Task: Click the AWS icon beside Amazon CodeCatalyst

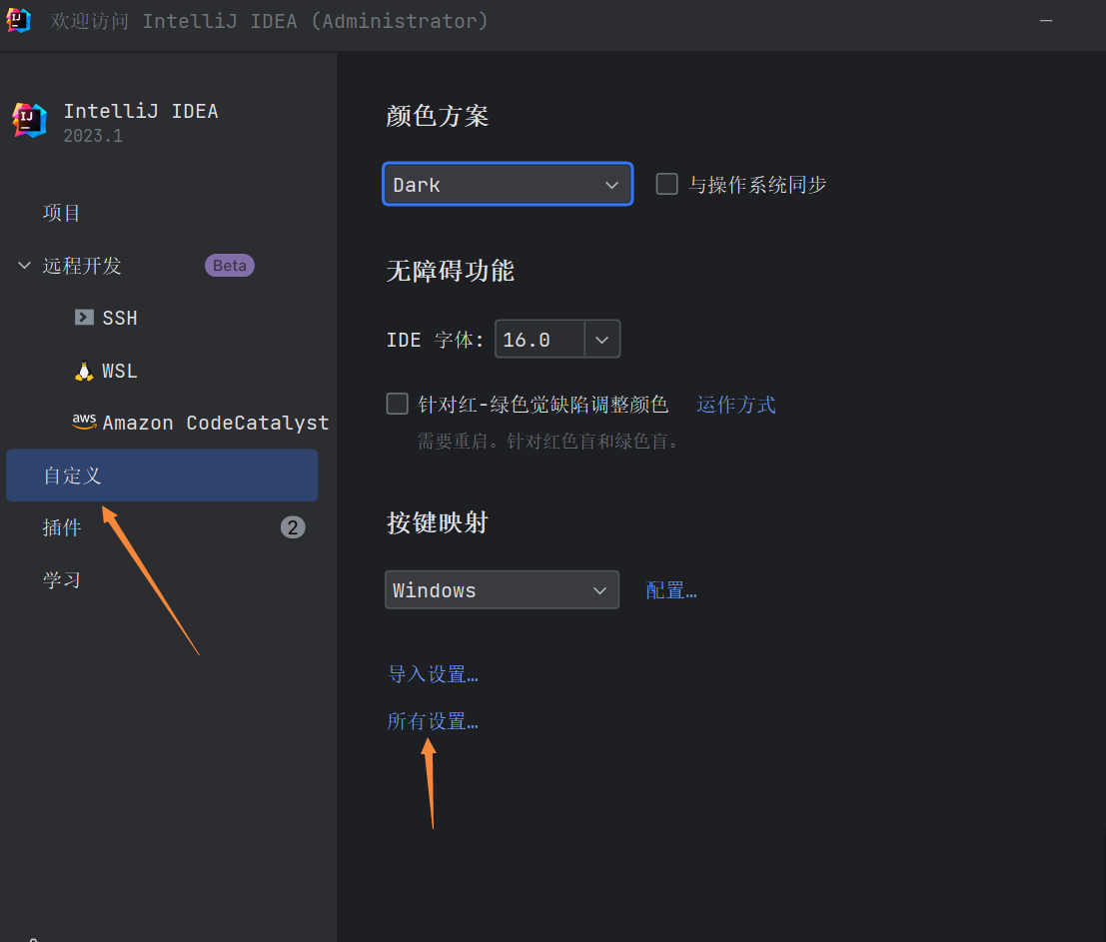Action: [85, 421]
